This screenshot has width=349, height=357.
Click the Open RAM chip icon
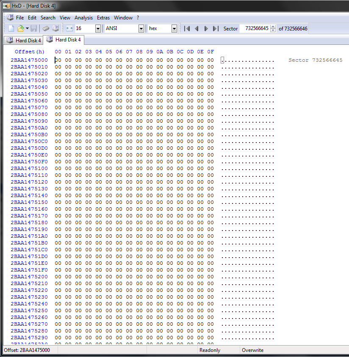point(46,28)
